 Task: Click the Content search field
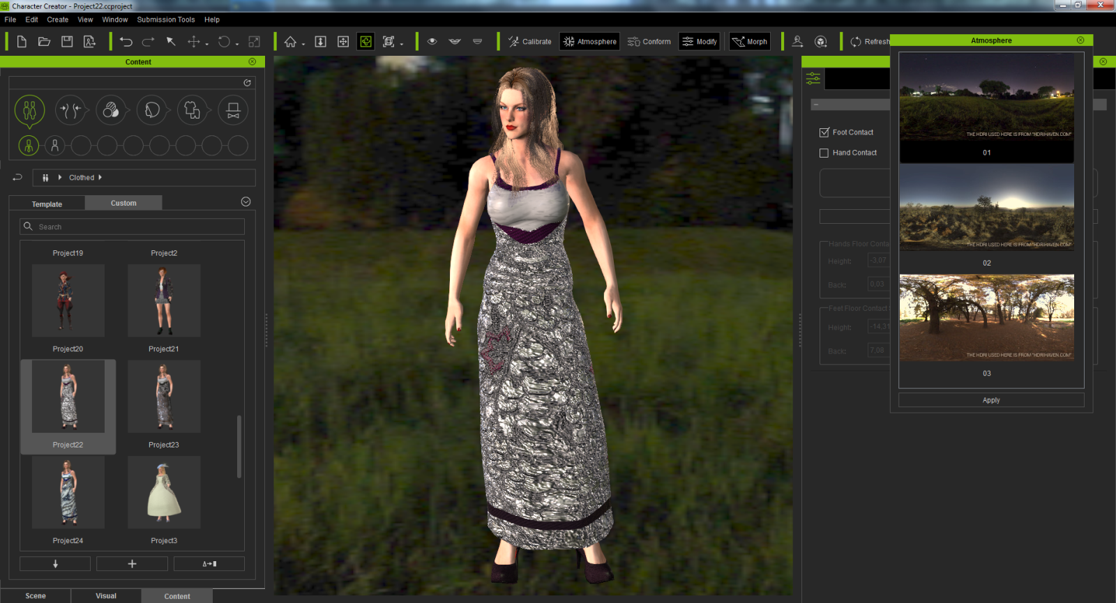(x=133, y=227)
